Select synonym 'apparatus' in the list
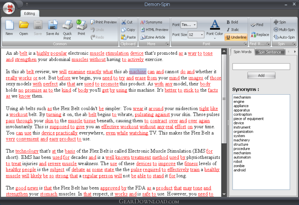This screenshot has height=205, width=299. coord(242,110)
